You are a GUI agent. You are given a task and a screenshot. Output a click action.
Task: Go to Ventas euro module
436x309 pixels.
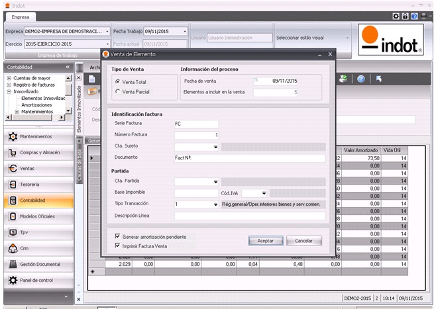36,168
